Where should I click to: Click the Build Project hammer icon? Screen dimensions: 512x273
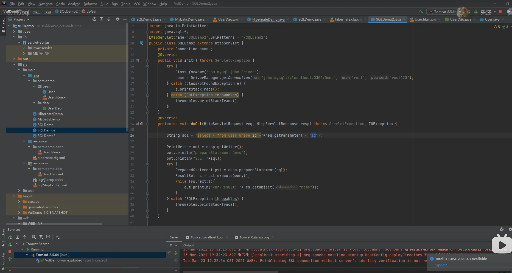[421, 12]
